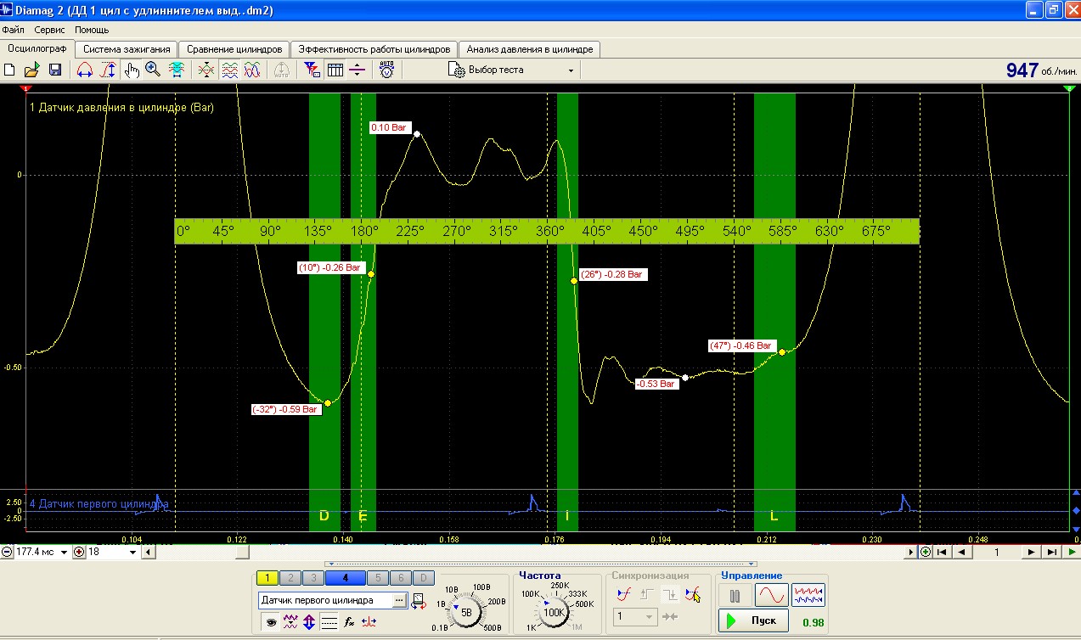The width and height of the screenshot is (1081, 640).
Task: Click the blue-red filter funnel icon
Action: click(312, 70)
